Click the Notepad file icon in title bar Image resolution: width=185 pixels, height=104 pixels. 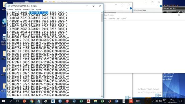coord(9,6)
